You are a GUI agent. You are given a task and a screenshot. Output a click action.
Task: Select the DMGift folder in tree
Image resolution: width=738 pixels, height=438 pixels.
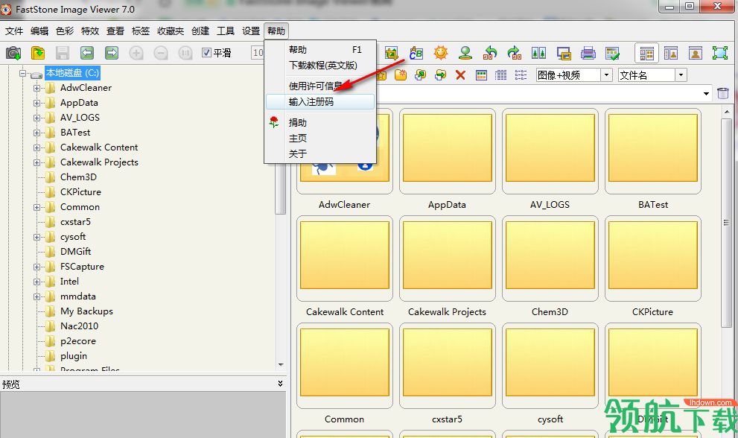75,252
